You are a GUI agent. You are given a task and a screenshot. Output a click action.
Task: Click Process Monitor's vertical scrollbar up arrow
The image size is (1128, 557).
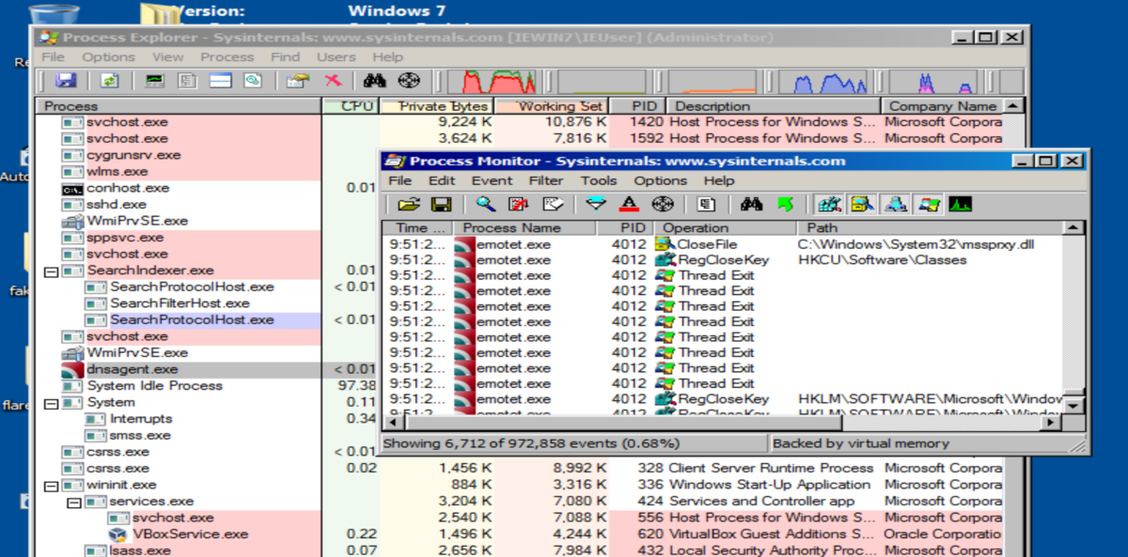1073,228
